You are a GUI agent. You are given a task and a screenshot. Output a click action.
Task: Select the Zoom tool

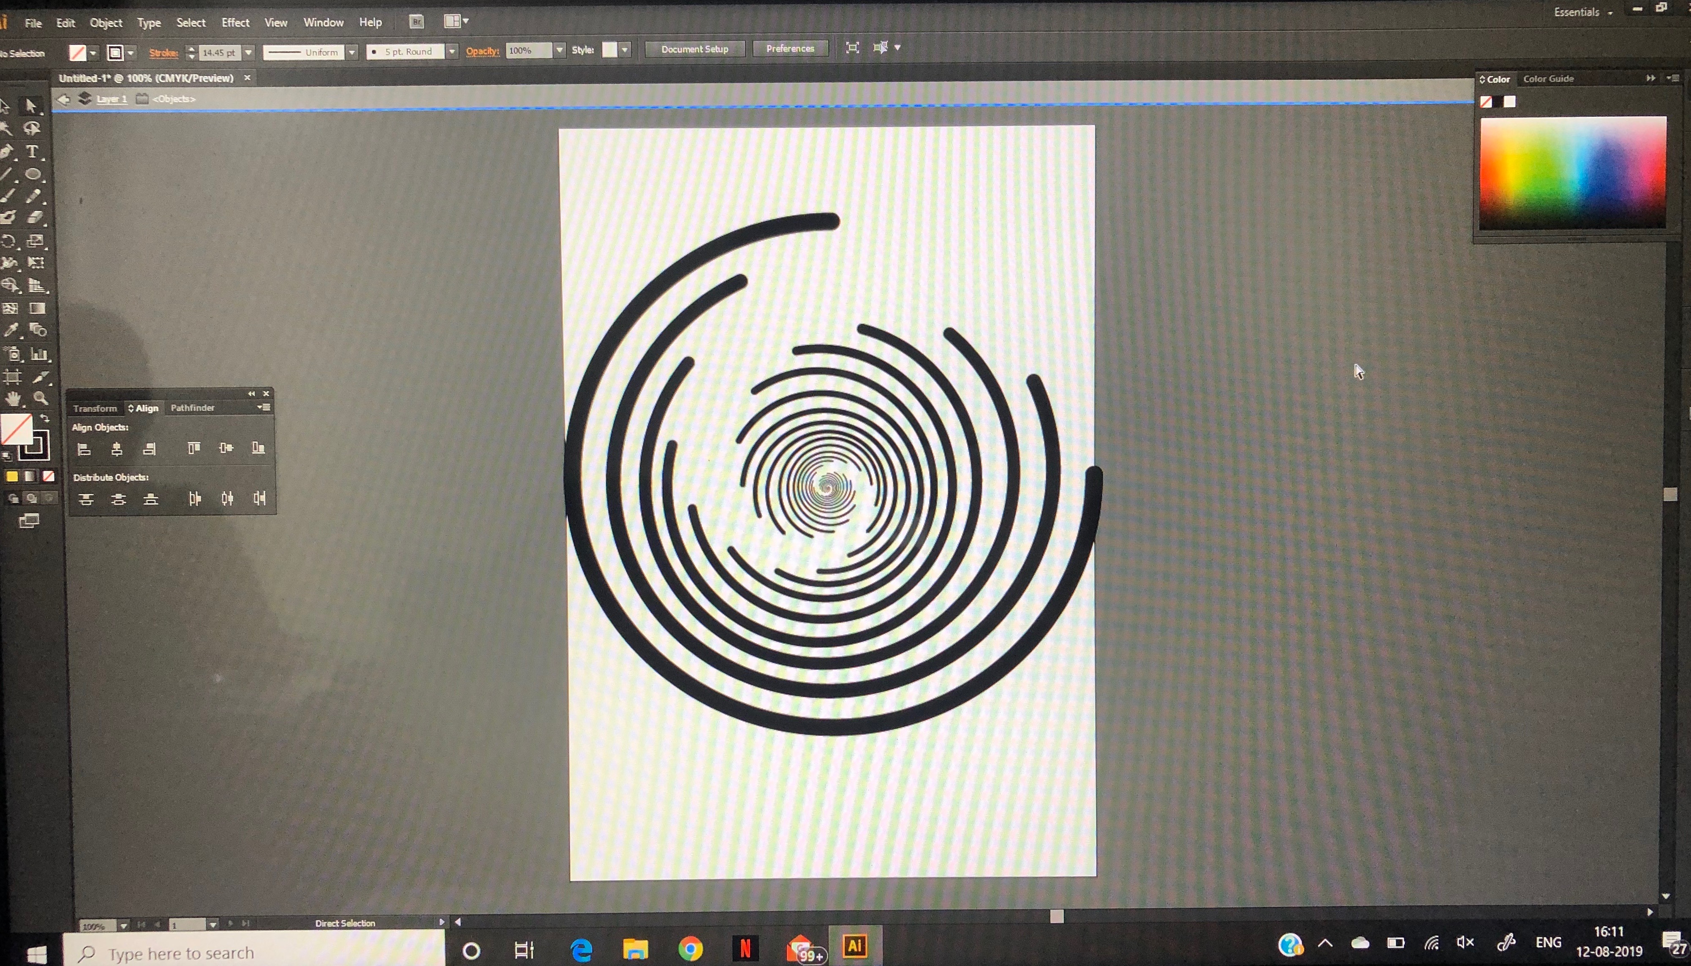(41, 399)
